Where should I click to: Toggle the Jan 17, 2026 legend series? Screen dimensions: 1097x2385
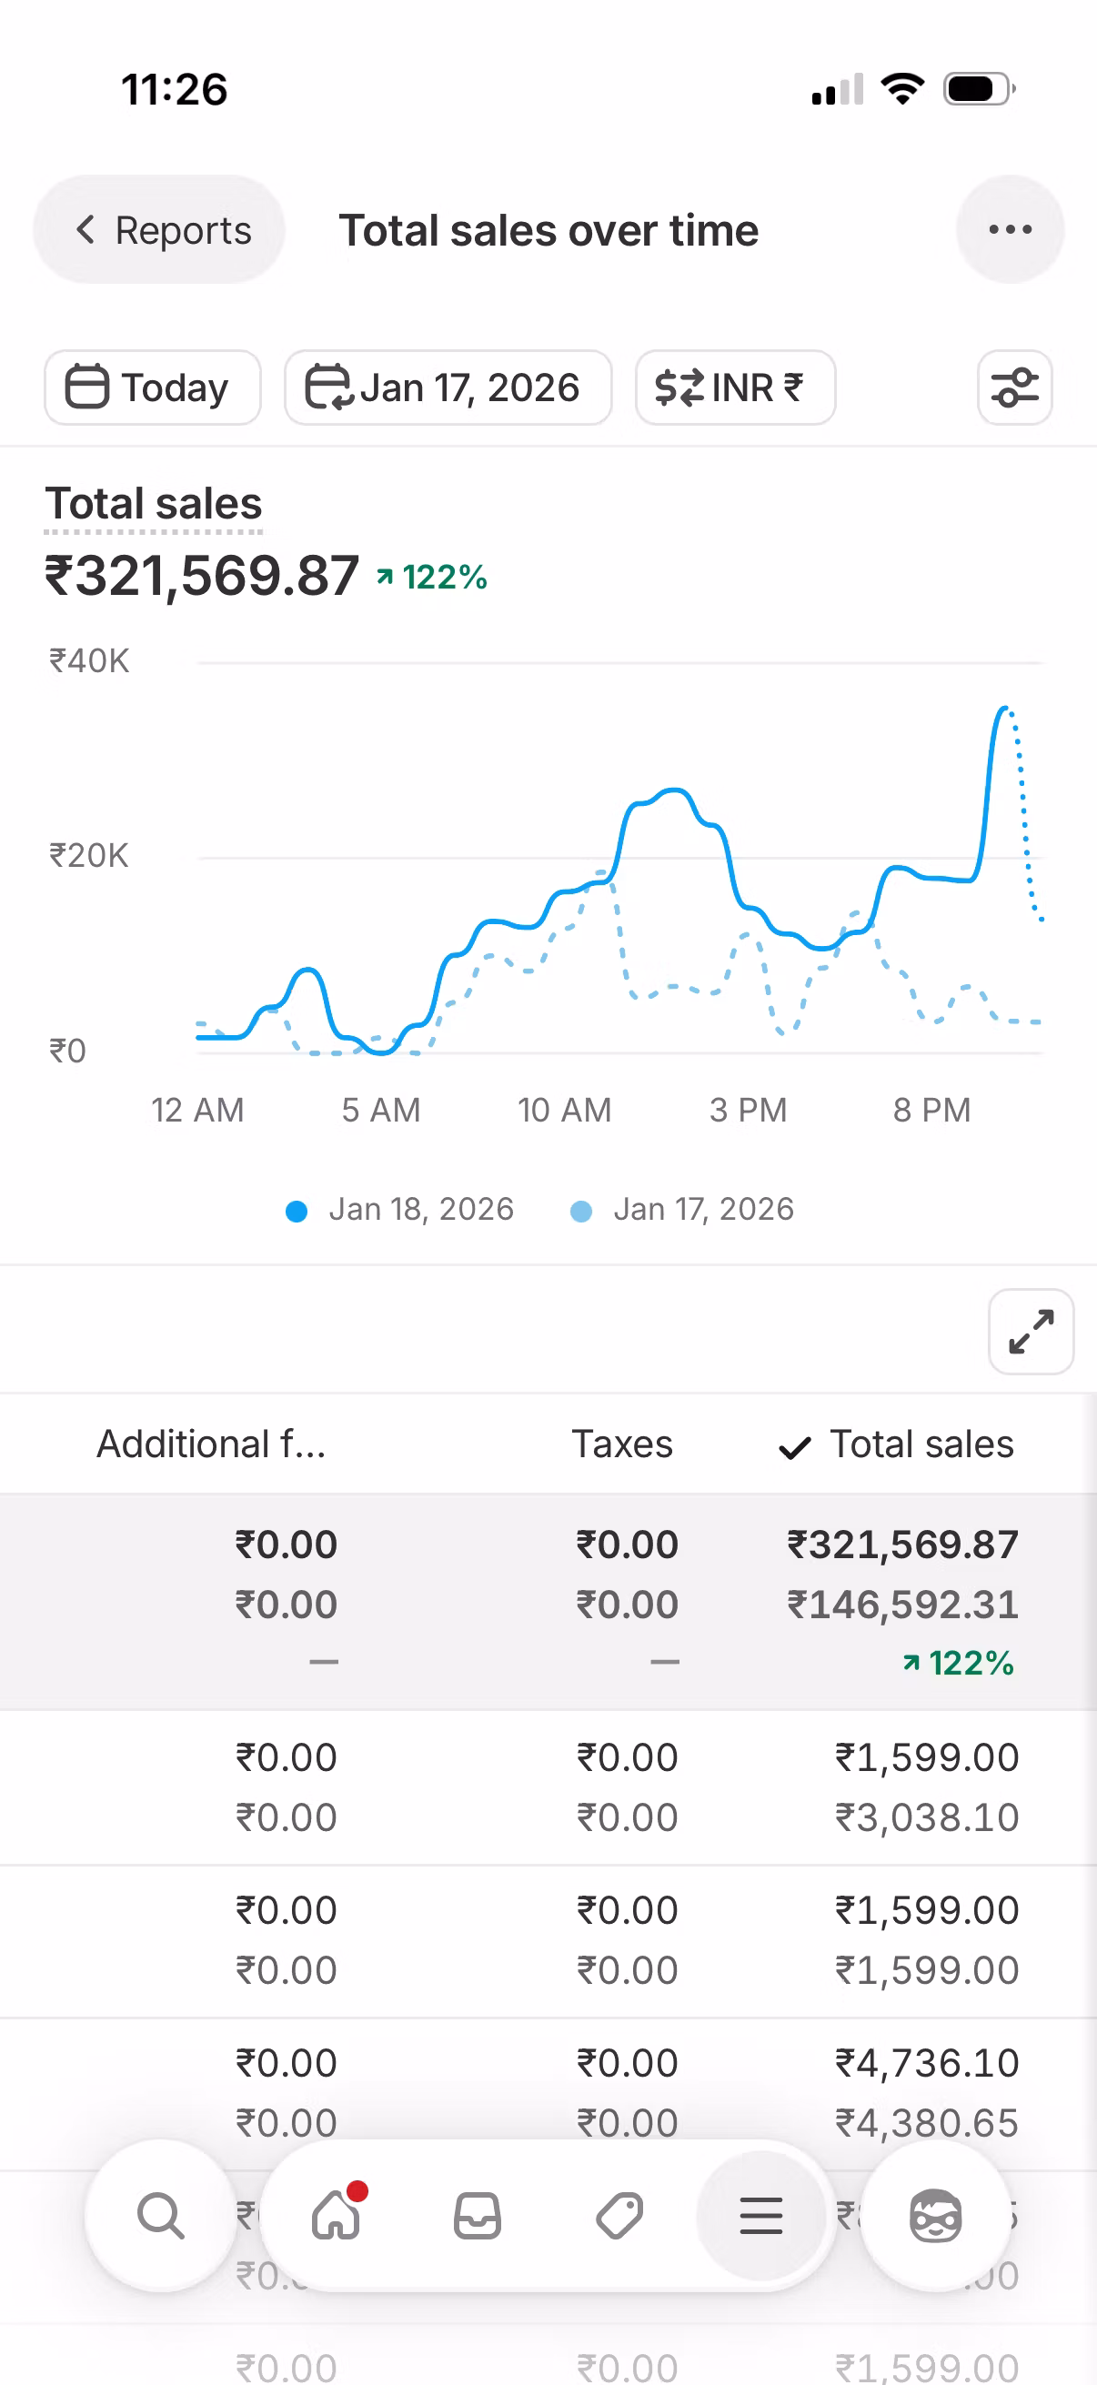683,1209
